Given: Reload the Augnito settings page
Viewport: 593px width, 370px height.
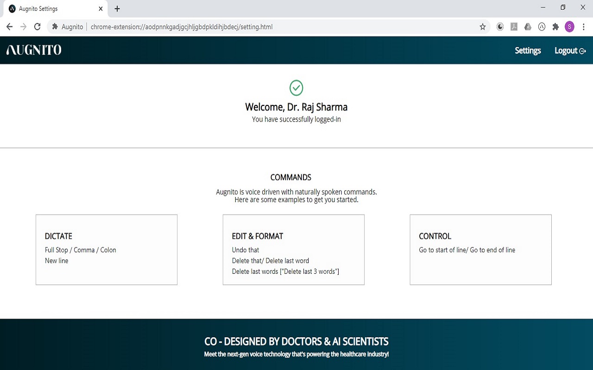Looking at the screenshot, I should [38, 27].
